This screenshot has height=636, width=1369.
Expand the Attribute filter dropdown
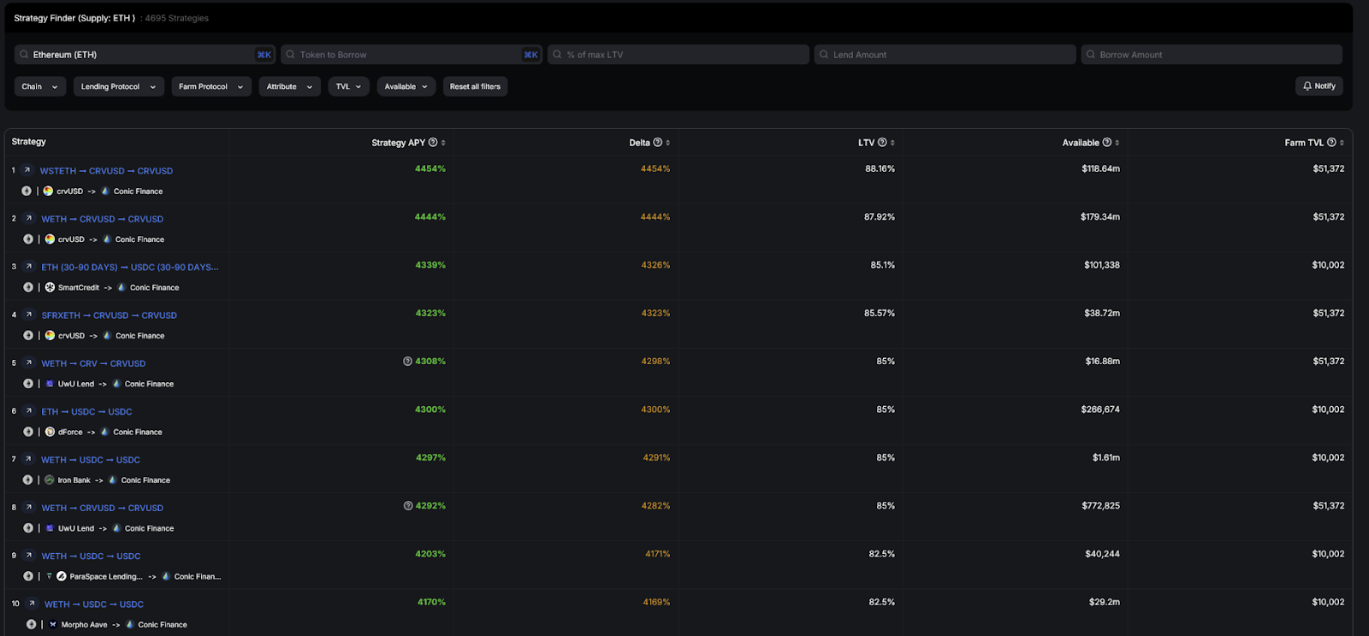tap(290, 86)
